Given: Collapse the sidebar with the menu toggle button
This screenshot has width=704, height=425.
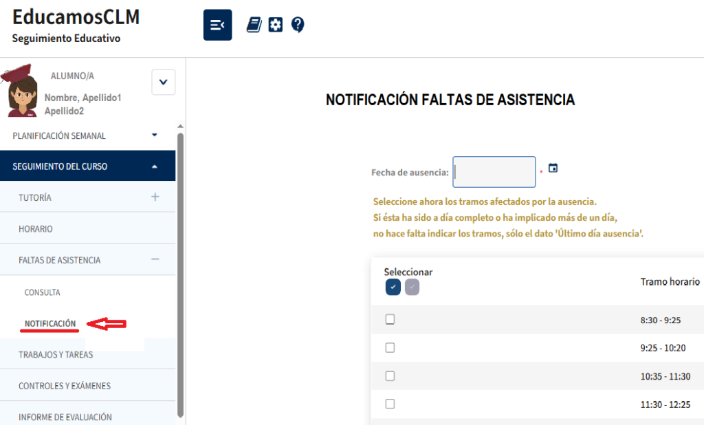Looking at the screenshot, I should click(x=217, y=25).
